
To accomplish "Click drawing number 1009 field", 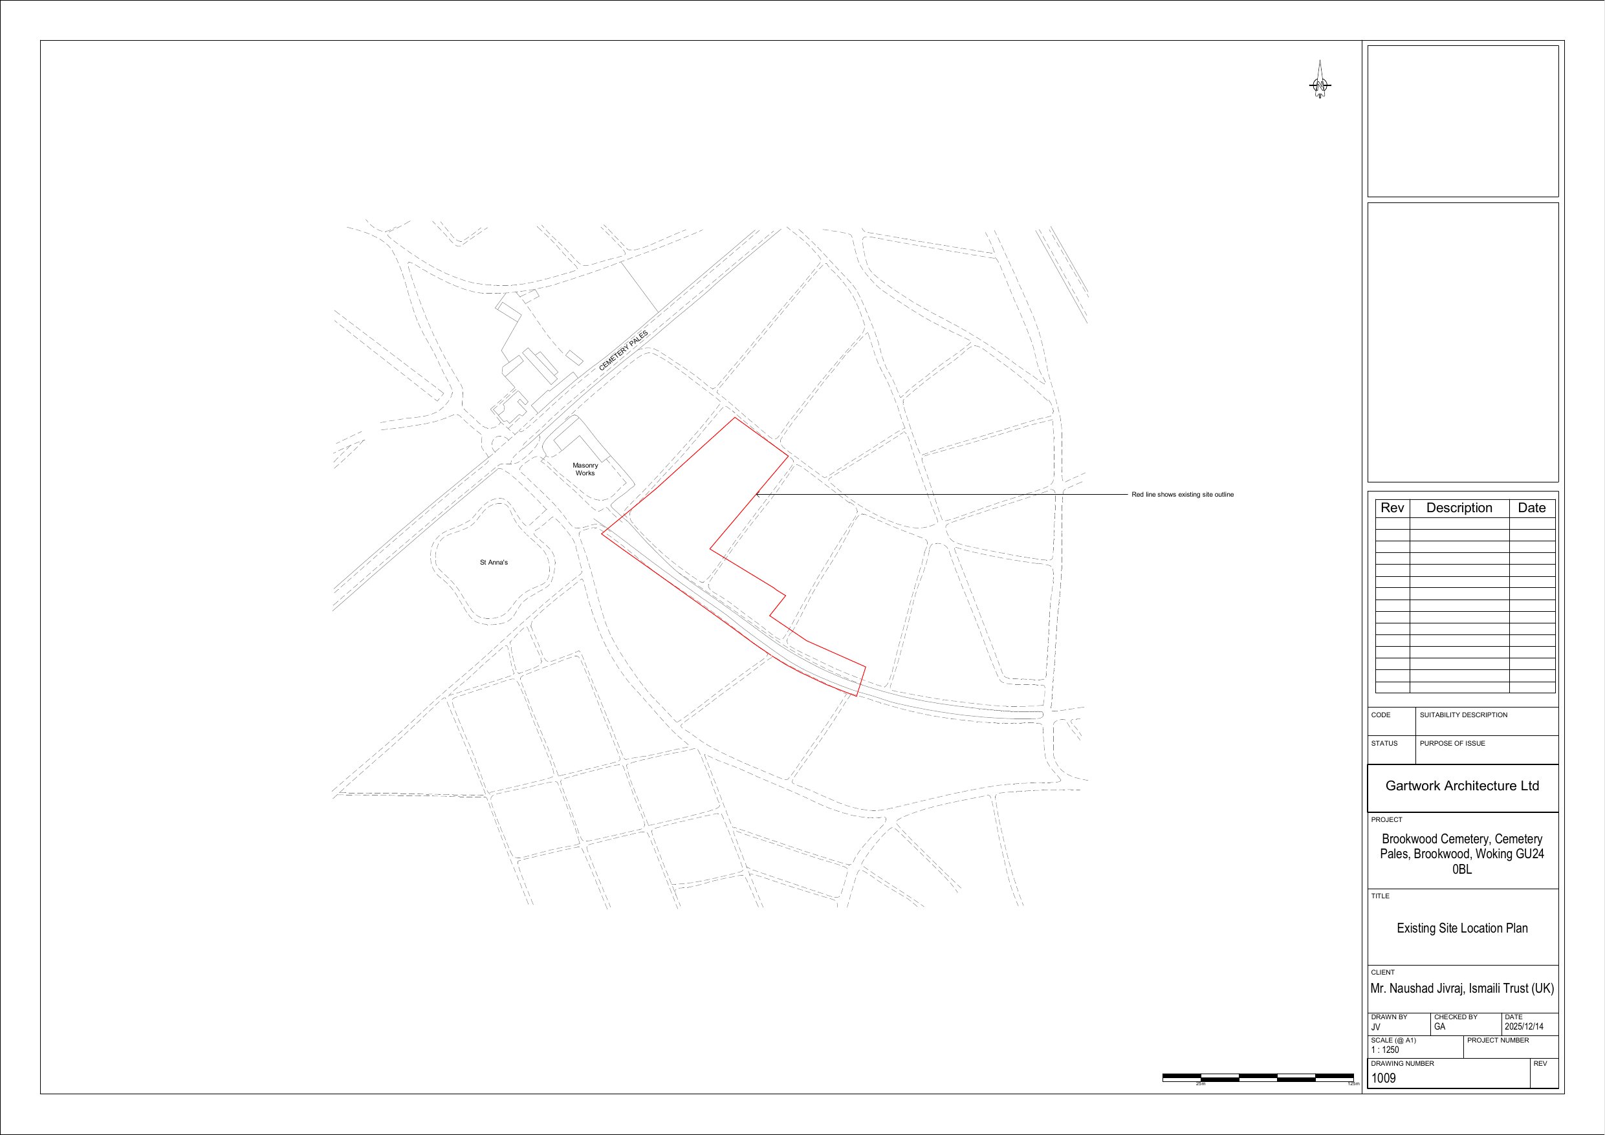I will [1383, 1077].
